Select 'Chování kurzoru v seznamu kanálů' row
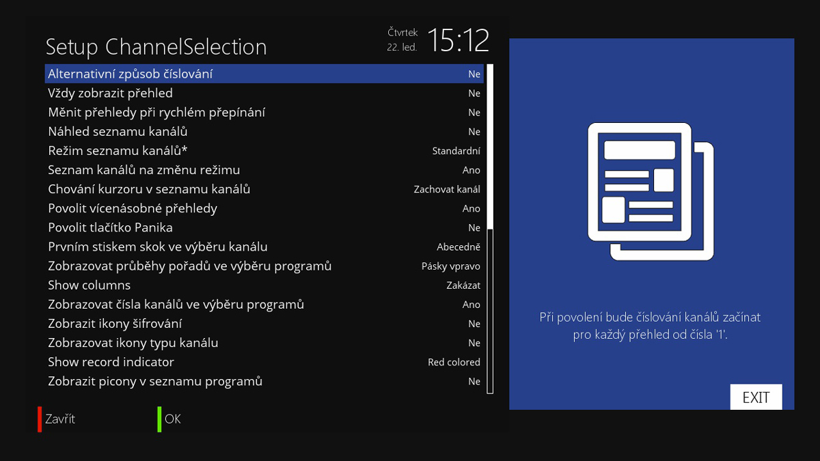820x461 pixels. (x=264, y=189)
